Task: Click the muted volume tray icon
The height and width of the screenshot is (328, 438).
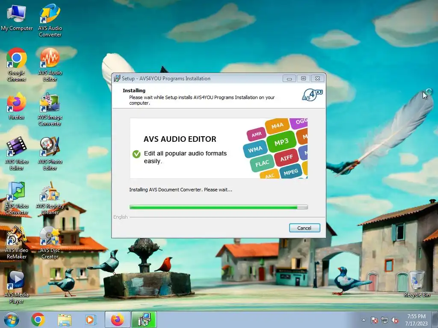Action: [395, 320]
